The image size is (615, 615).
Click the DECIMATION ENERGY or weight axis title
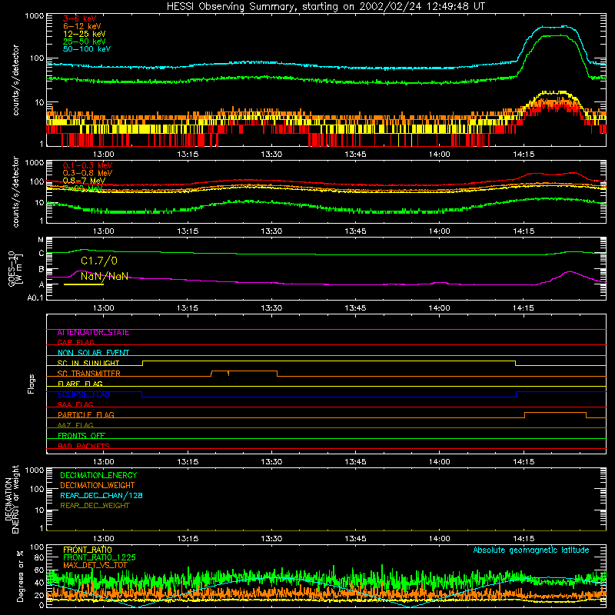[x=12, y=499]
